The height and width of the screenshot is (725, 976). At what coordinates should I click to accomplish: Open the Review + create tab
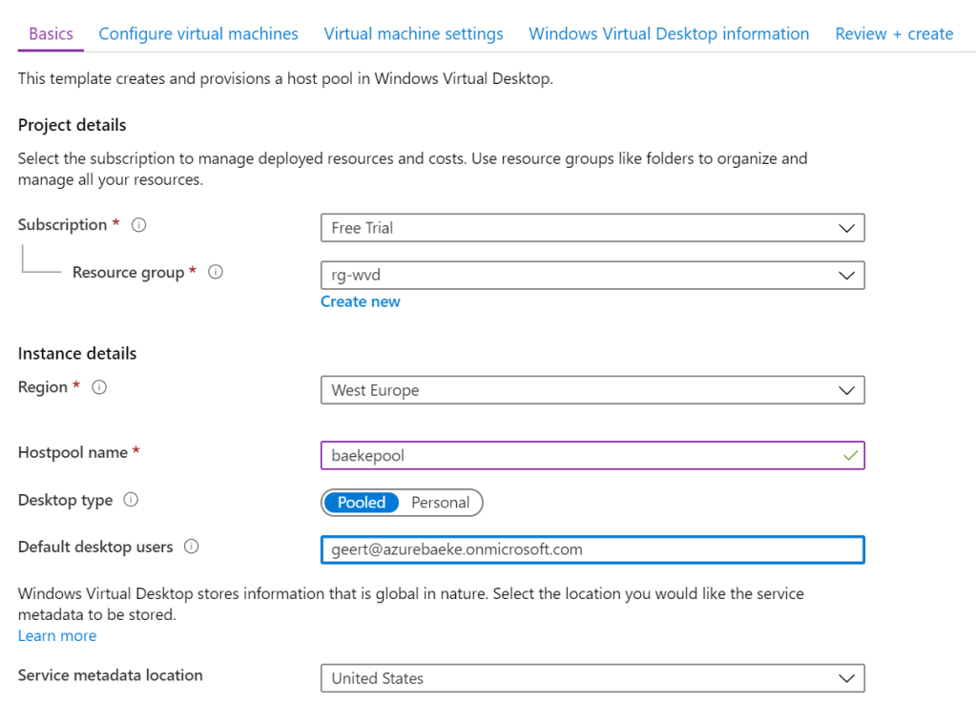coord(894,33)
